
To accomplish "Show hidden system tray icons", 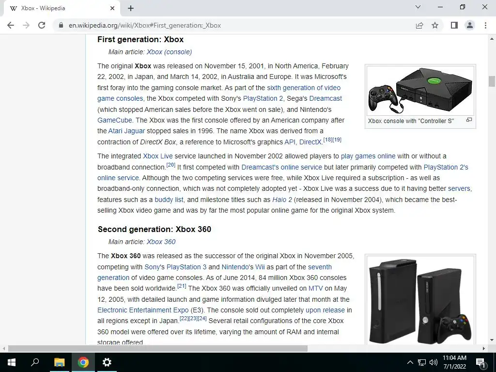I will point(410,362).
